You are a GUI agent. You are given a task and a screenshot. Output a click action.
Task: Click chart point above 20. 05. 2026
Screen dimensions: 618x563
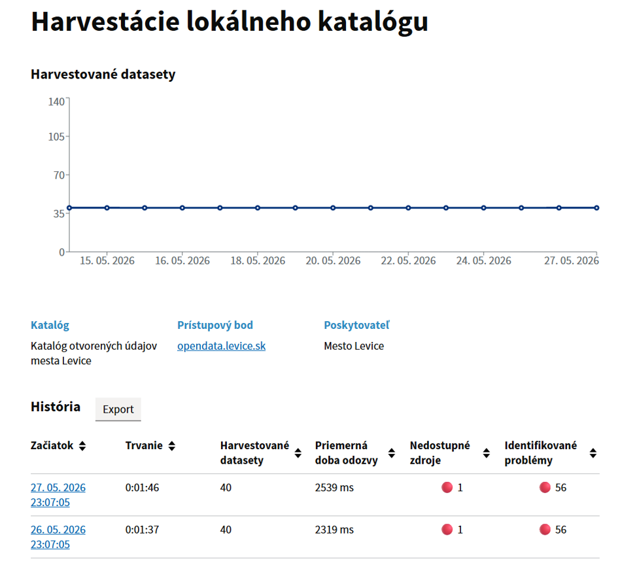333,208
